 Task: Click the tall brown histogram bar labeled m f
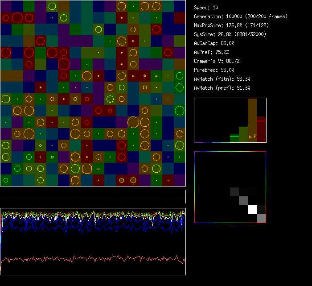pos(252,120)
